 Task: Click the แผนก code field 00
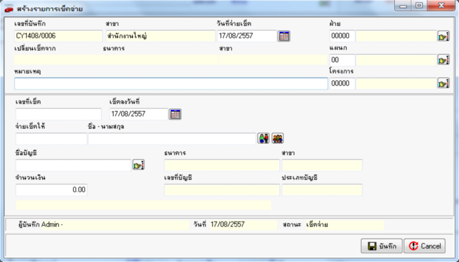[x=342, y=60]
